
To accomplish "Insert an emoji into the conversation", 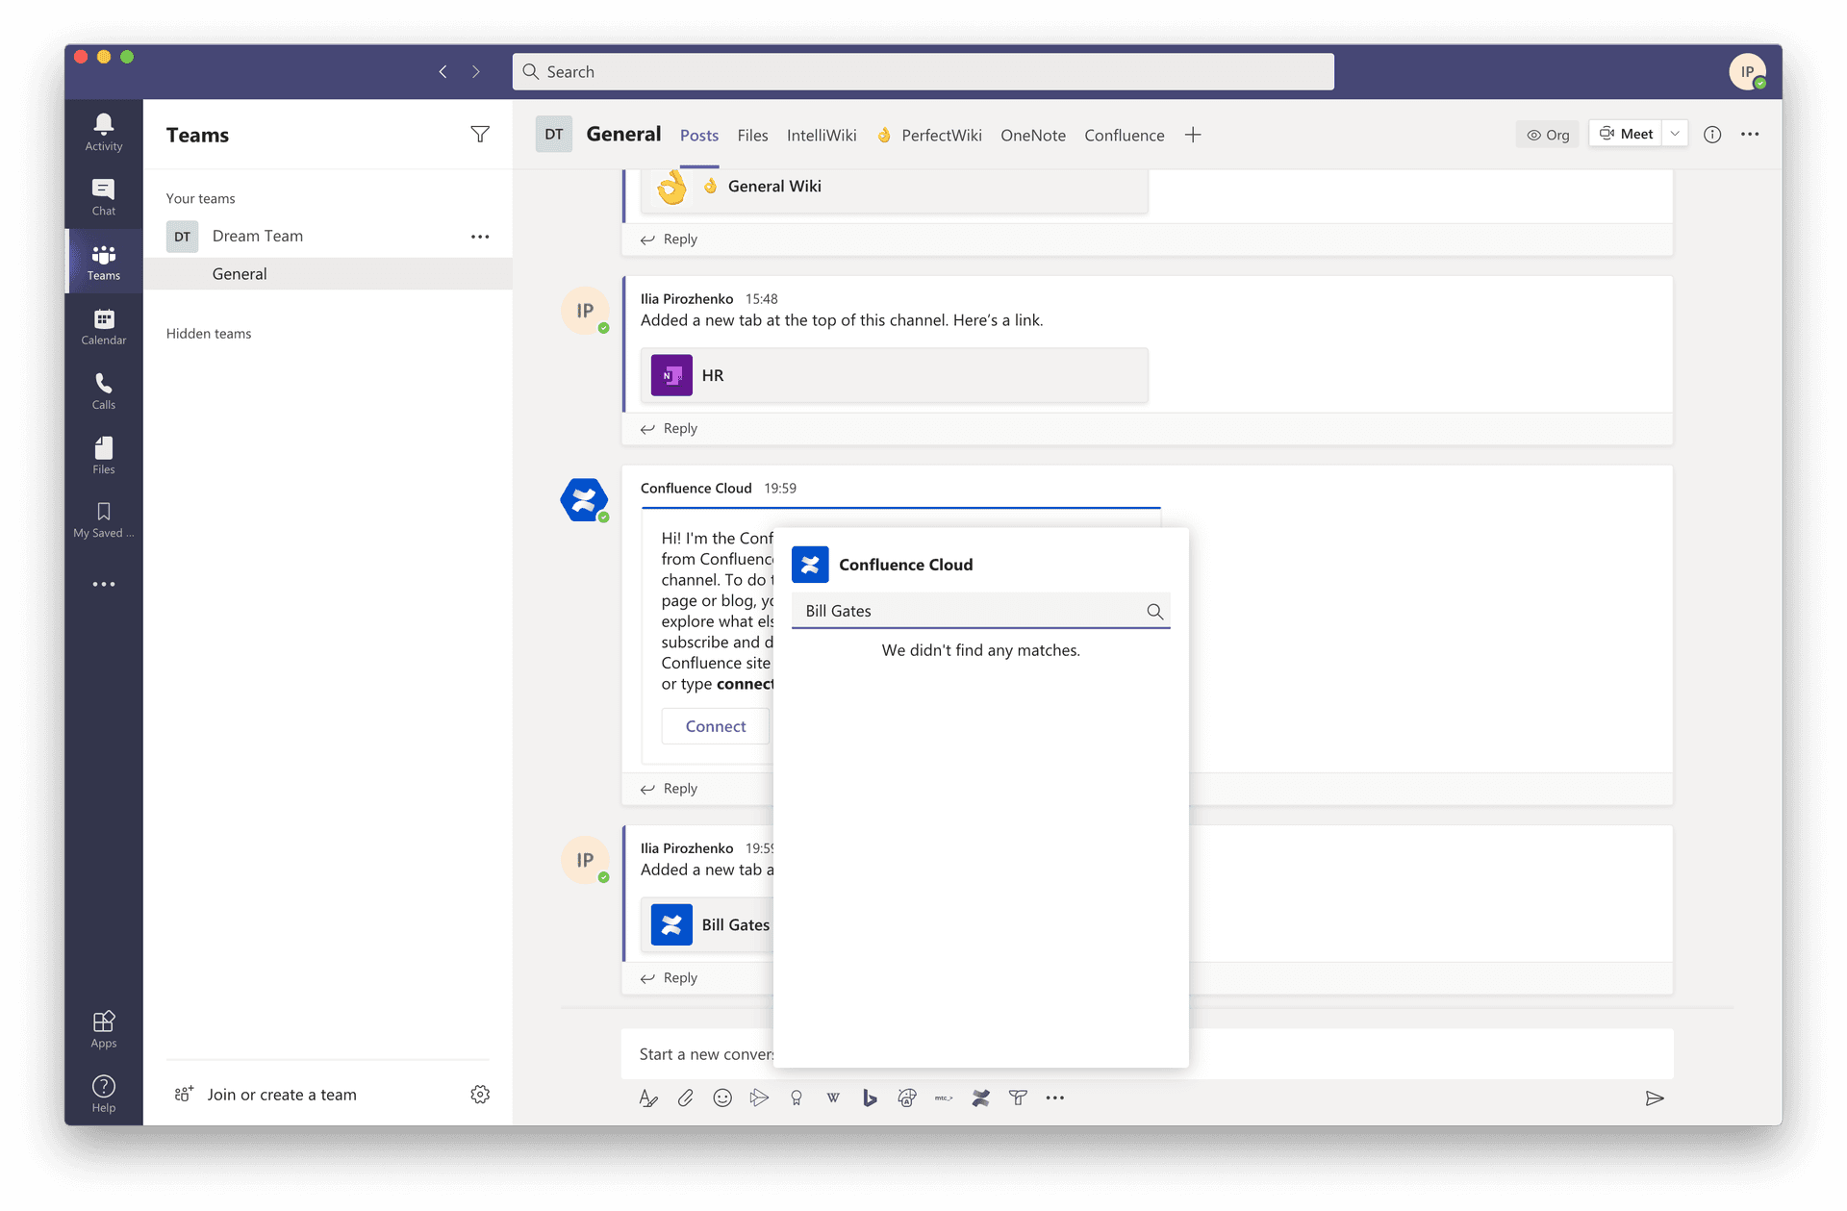I will coord(722,1097).
